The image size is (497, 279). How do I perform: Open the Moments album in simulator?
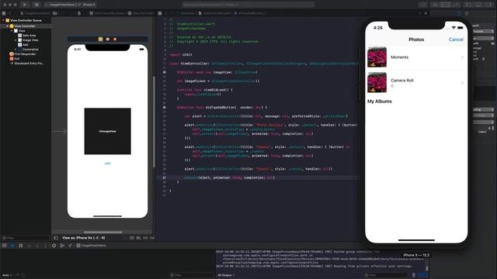tap(416, 57)
